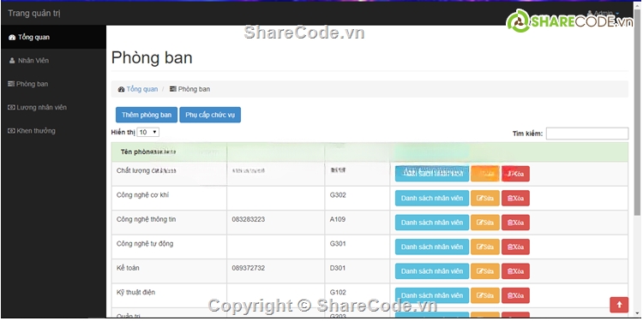Edit Công nghệ thông tin with Sửa
Screen dimensions: 643x321
(x=485, y=223)
